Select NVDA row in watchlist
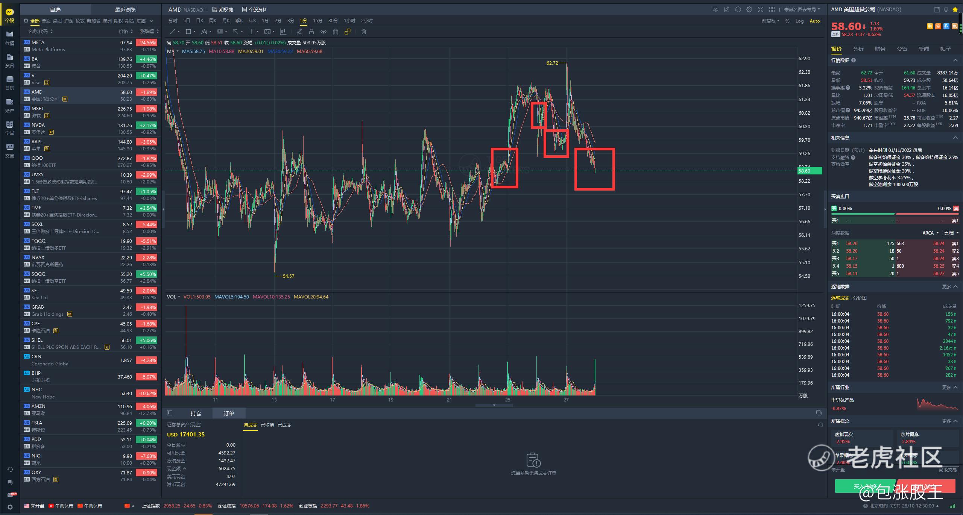The image size is (963, 515). pos(90,129)
